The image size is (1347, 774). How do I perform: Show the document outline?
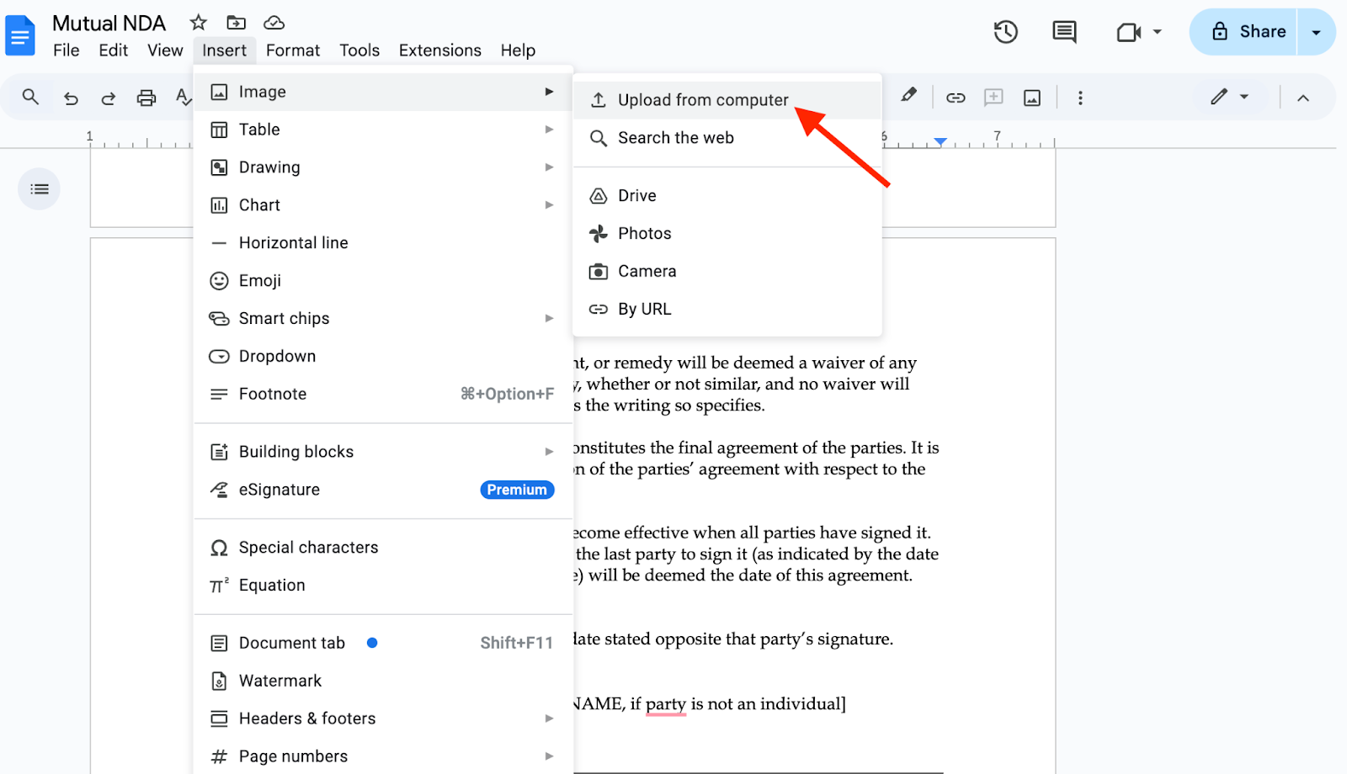pyautogui.click(x=40, y=188)
